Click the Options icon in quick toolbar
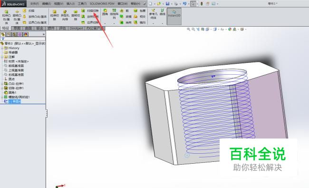 (213, 3)
